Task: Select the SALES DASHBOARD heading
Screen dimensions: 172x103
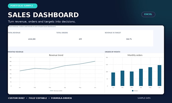Action: tap(43, 15)
